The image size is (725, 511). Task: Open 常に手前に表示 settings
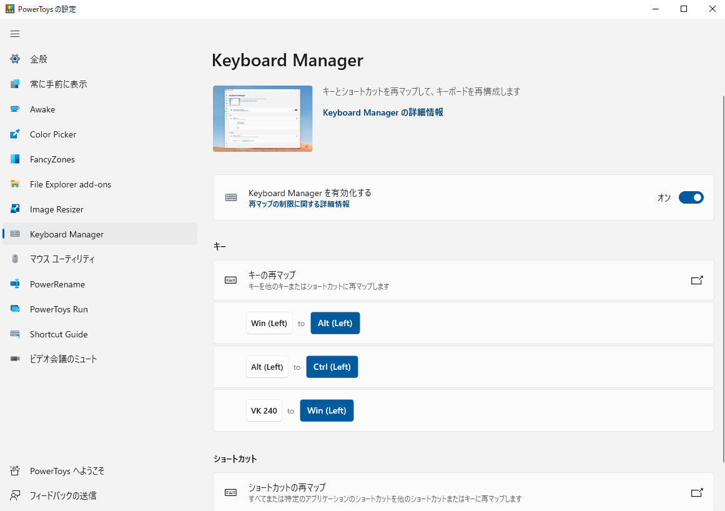(x=100, y=84)
